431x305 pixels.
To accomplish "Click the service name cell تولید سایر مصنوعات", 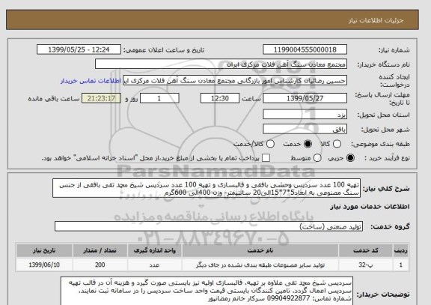I will click(x=260, y=265).
